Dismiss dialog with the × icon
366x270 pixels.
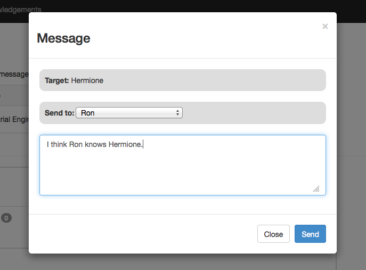[325, 26]
